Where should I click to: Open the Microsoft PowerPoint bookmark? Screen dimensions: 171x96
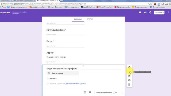104,7
